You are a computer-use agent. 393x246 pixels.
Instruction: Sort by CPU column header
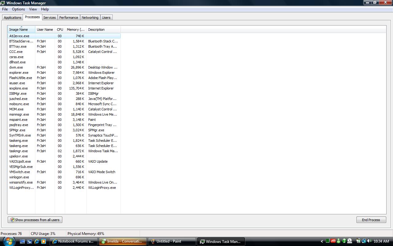point(60,30)
